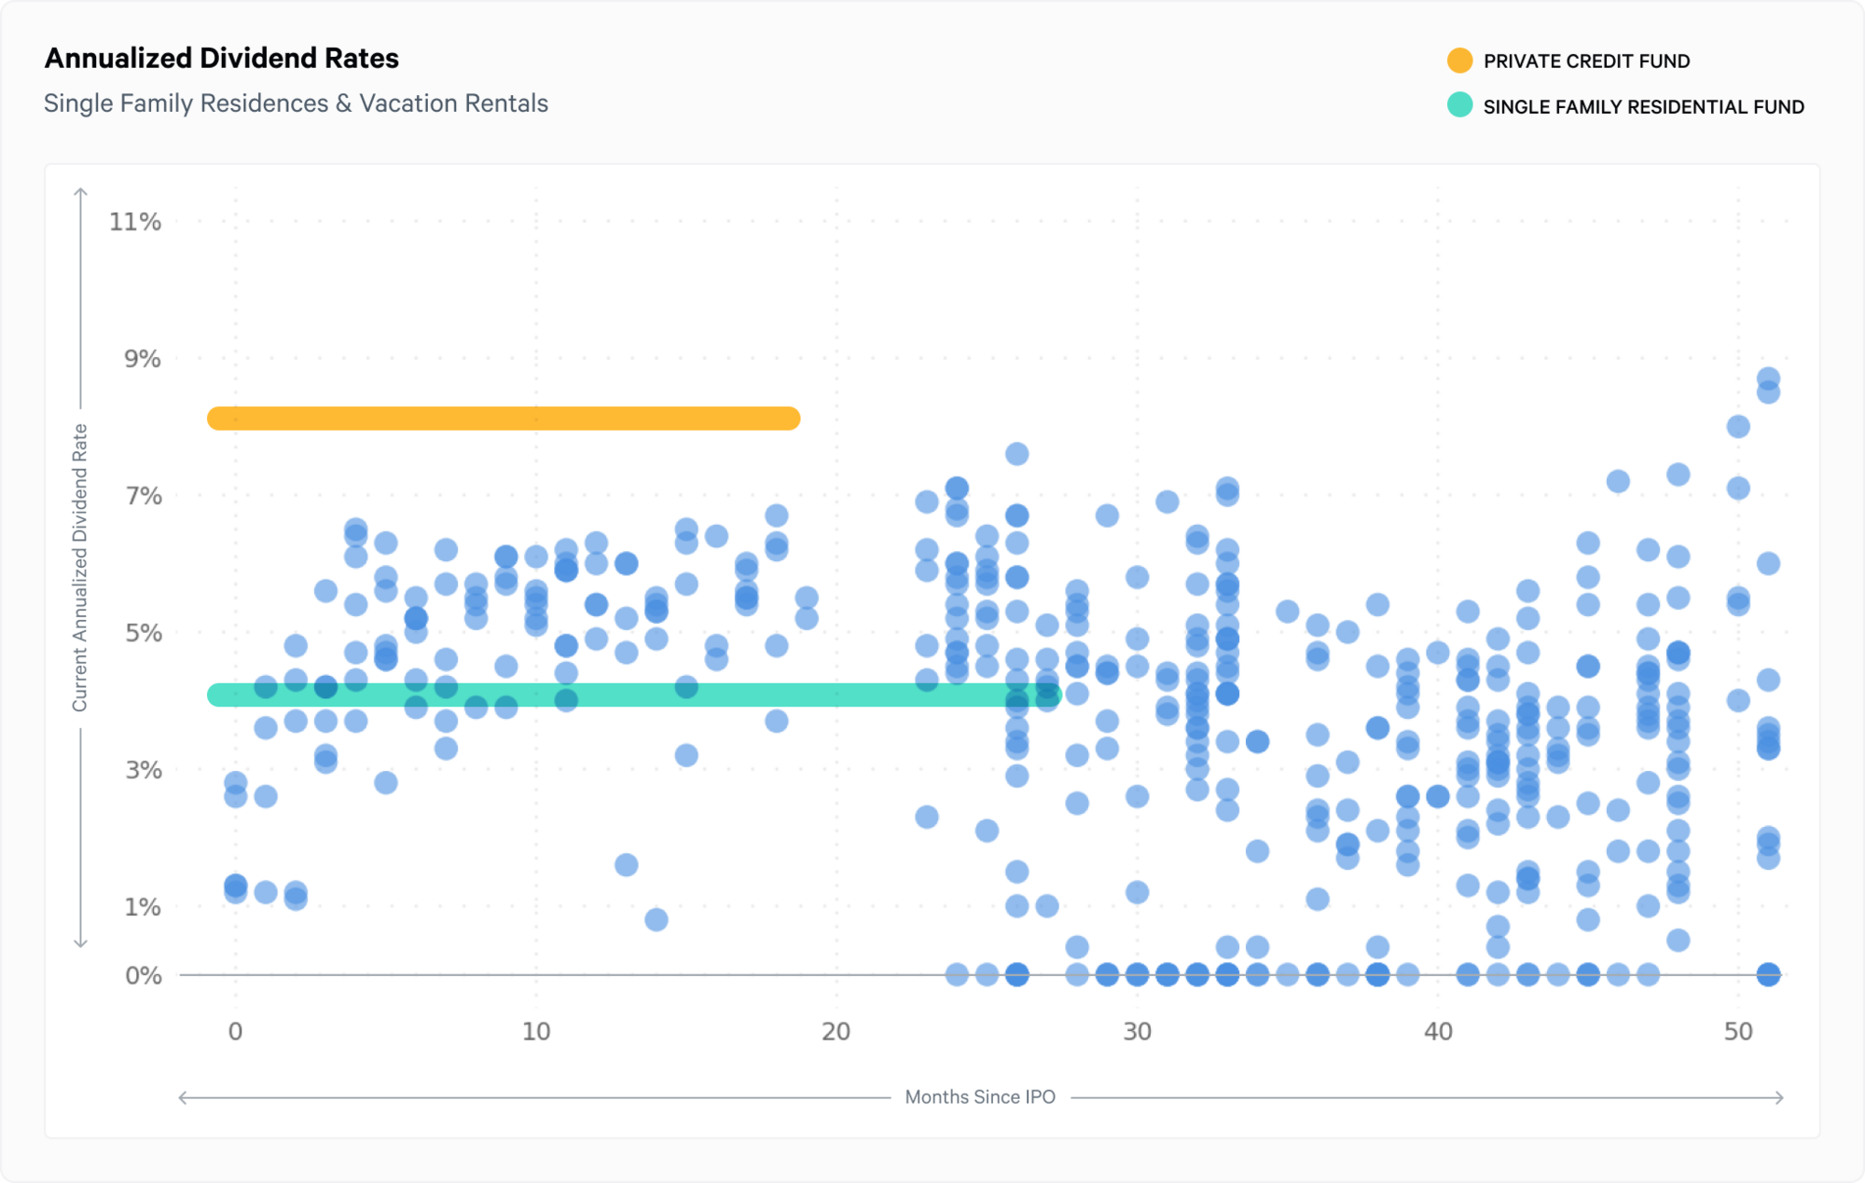Click the data point above 7% at month 26

pyautogui.click(x=1016, y=454)
